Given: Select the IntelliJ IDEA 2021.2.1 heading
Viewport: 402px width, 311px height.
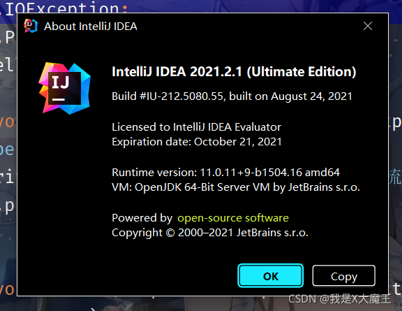Looking at the screenshot, I should tap(234, 72).
